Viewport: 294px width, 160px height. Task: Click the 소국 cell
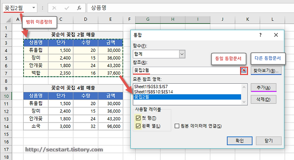pyautogui.click(x=36, y=126)
